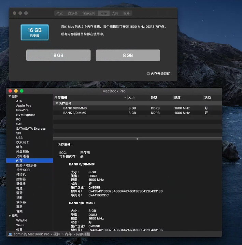Select Wi-Fi under 网络 section
The height and width of the screenshot is (245, 242).
click(20, 225)
